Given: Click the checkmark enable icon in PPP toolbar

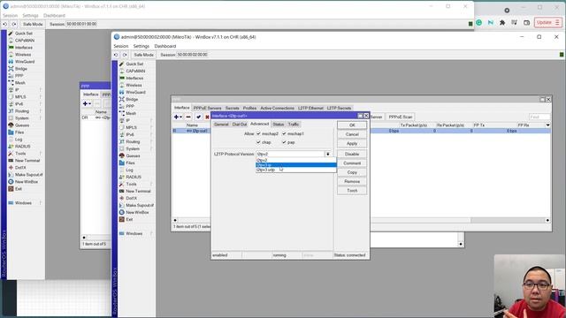Looking at the screenshot, I should (x=198, y=117).
